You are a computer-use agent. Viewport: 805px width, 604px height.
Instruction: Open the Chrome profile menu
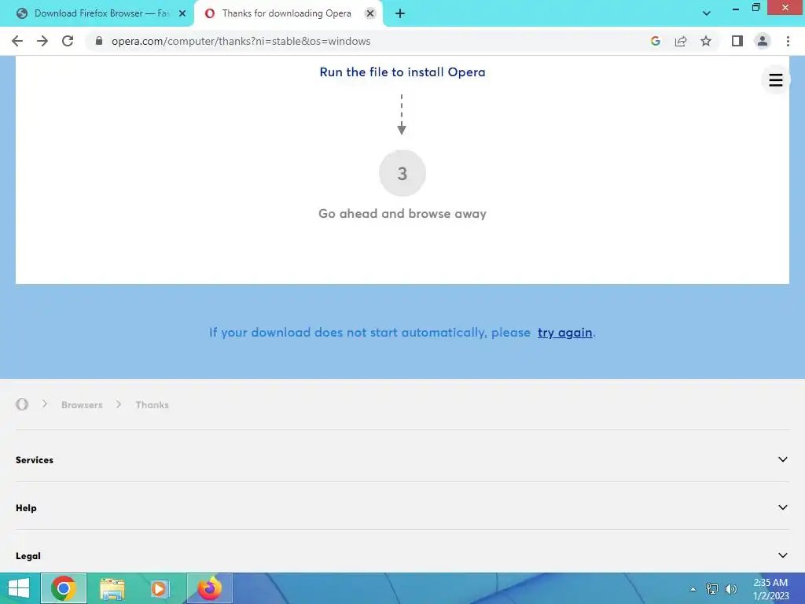coord(763,41)
